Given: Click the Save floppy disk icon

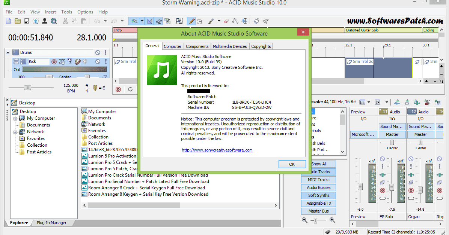Looking at the screenshot, I should 26,21.
